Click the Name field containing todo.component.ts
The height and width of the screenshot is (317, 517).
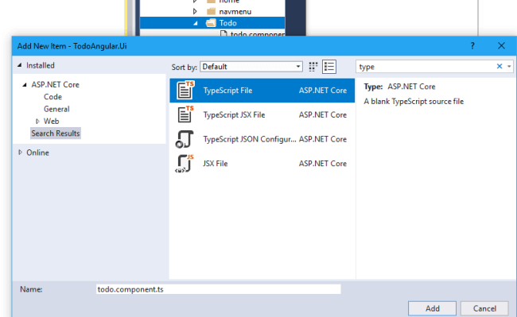click(x=218, y=289)
